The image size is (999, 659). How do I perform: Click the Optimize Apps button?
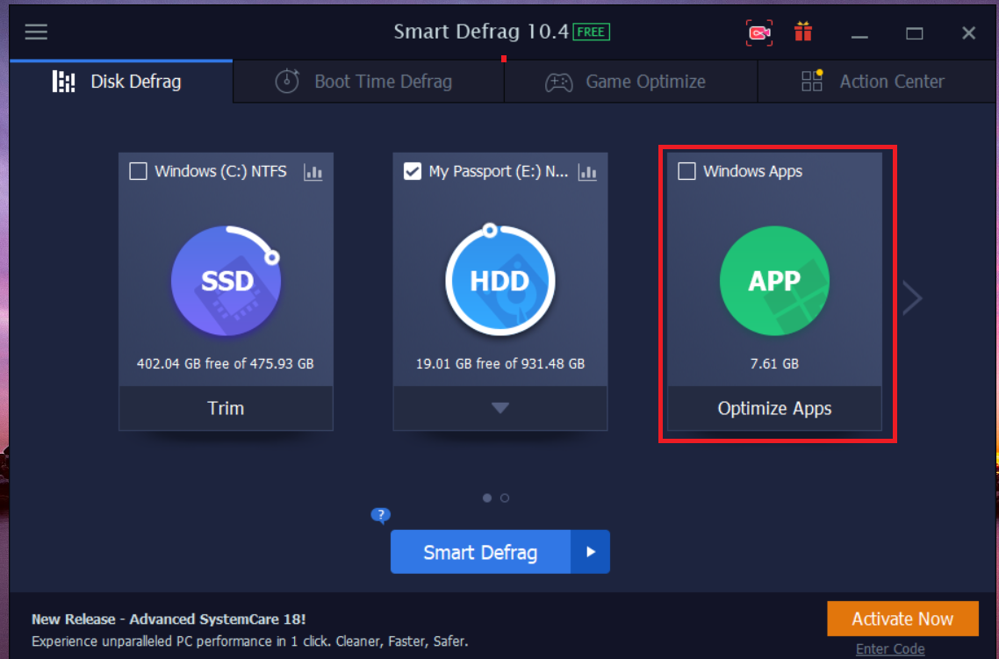click(x=775, y=408)
